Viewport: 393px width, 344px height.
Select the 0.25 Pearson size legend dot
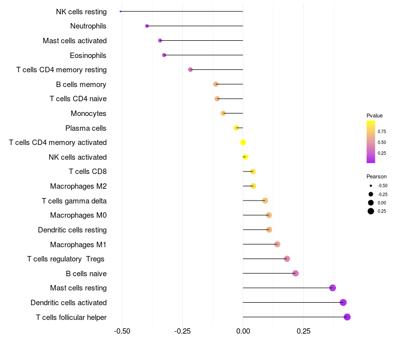tap(371, 211)
